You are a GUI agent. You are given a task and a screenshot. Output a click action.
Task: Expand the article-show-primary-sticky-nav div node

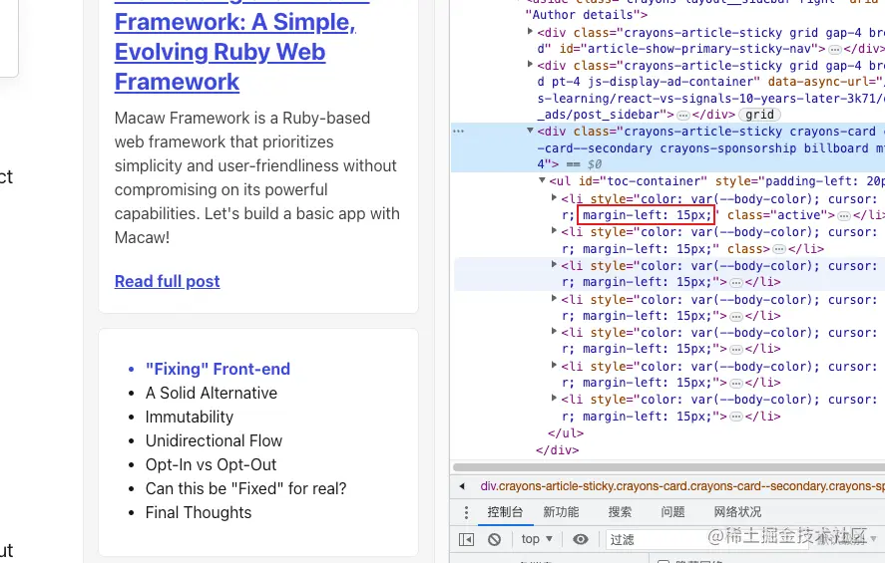tap(530, 32)
